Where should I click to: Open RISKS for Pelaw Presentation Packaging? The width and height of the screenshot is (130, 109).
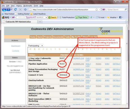tap(98, 69)
